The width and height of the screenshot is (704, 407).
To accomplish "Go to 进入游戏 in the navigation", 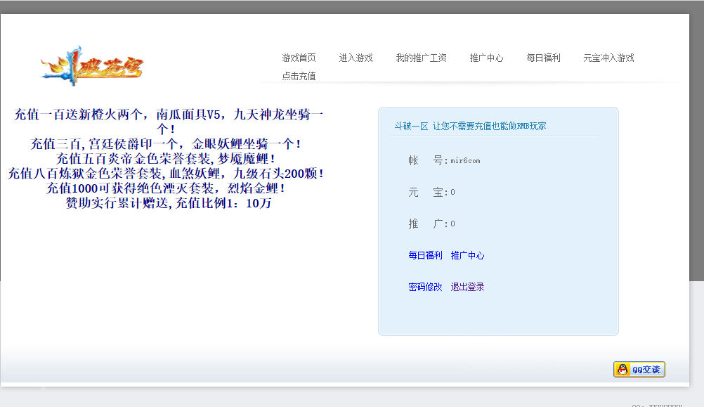I will (x=356, y=58).
